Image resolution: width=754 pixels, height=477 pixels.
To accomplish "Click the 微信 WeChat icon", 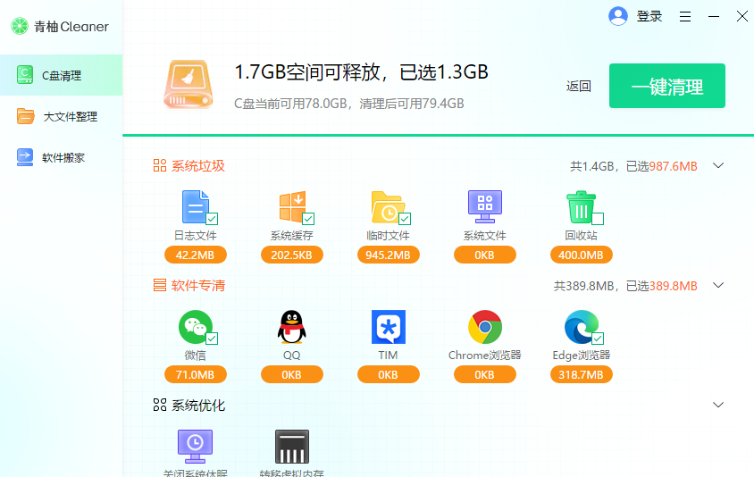I will click(196, 327).
